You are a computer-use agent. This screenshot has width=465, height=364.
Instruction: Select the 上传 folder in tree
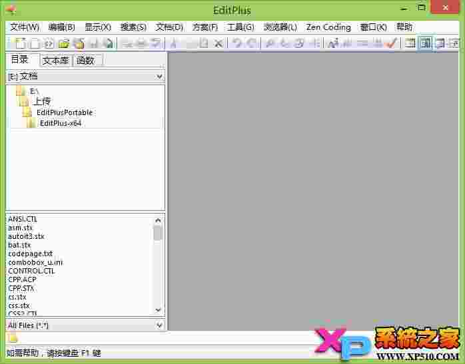pyautogui.click(x=35, y=102)
